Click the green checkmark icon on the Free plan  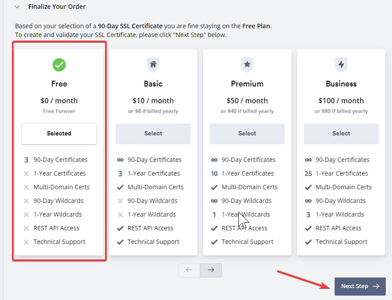(59, 65)
